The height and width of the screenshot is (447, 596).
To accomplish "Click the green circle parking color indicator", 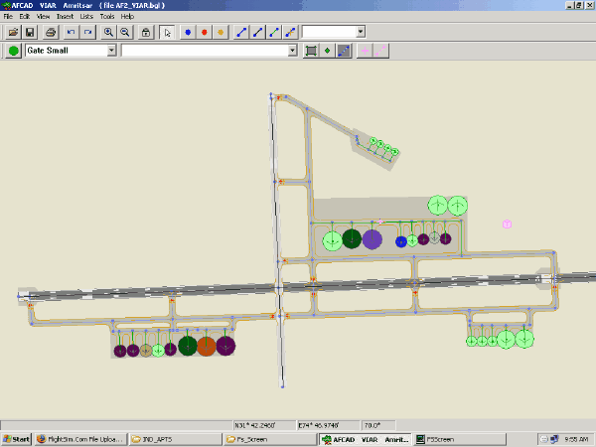I will click(13, 50).
